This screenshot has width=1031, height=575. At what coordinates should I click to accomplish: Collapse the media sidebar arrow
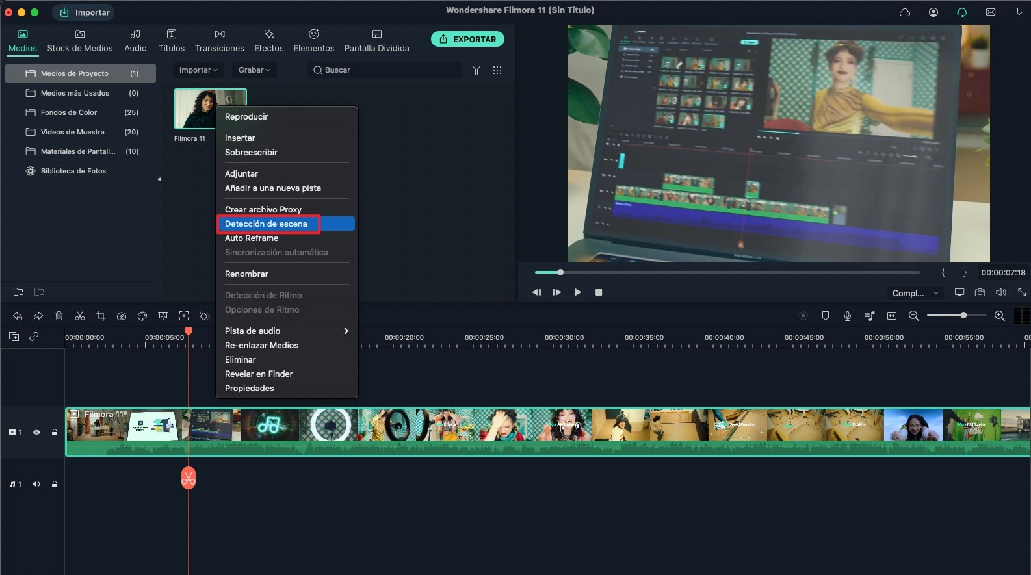(x=159, y=179)
